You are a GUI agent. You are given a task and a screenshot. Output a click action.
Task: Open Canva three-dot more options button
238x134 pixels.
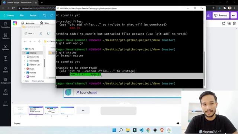click(x=234, y=16)
